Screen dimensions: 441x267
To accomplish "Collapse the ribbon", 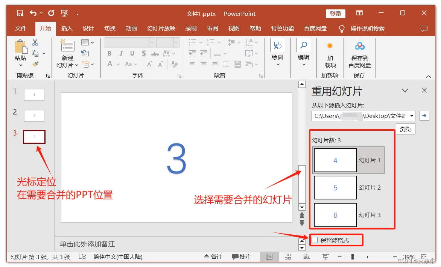I will (428, 76).
